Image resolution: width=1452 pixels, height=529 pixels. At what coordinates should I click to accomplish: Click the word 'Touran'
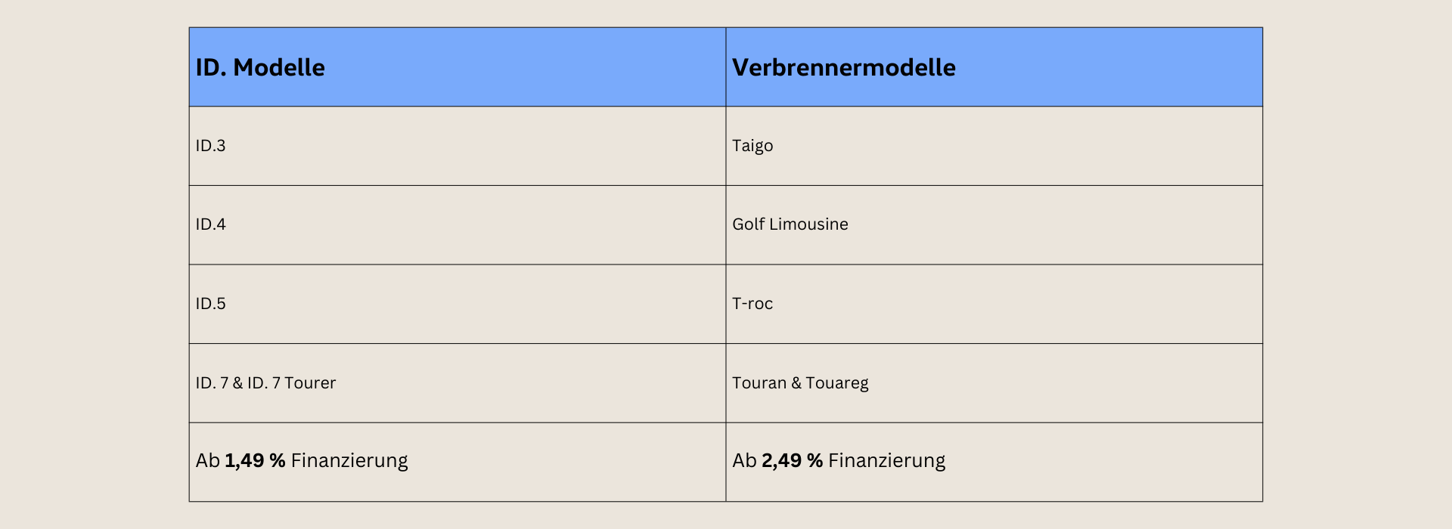759,383
